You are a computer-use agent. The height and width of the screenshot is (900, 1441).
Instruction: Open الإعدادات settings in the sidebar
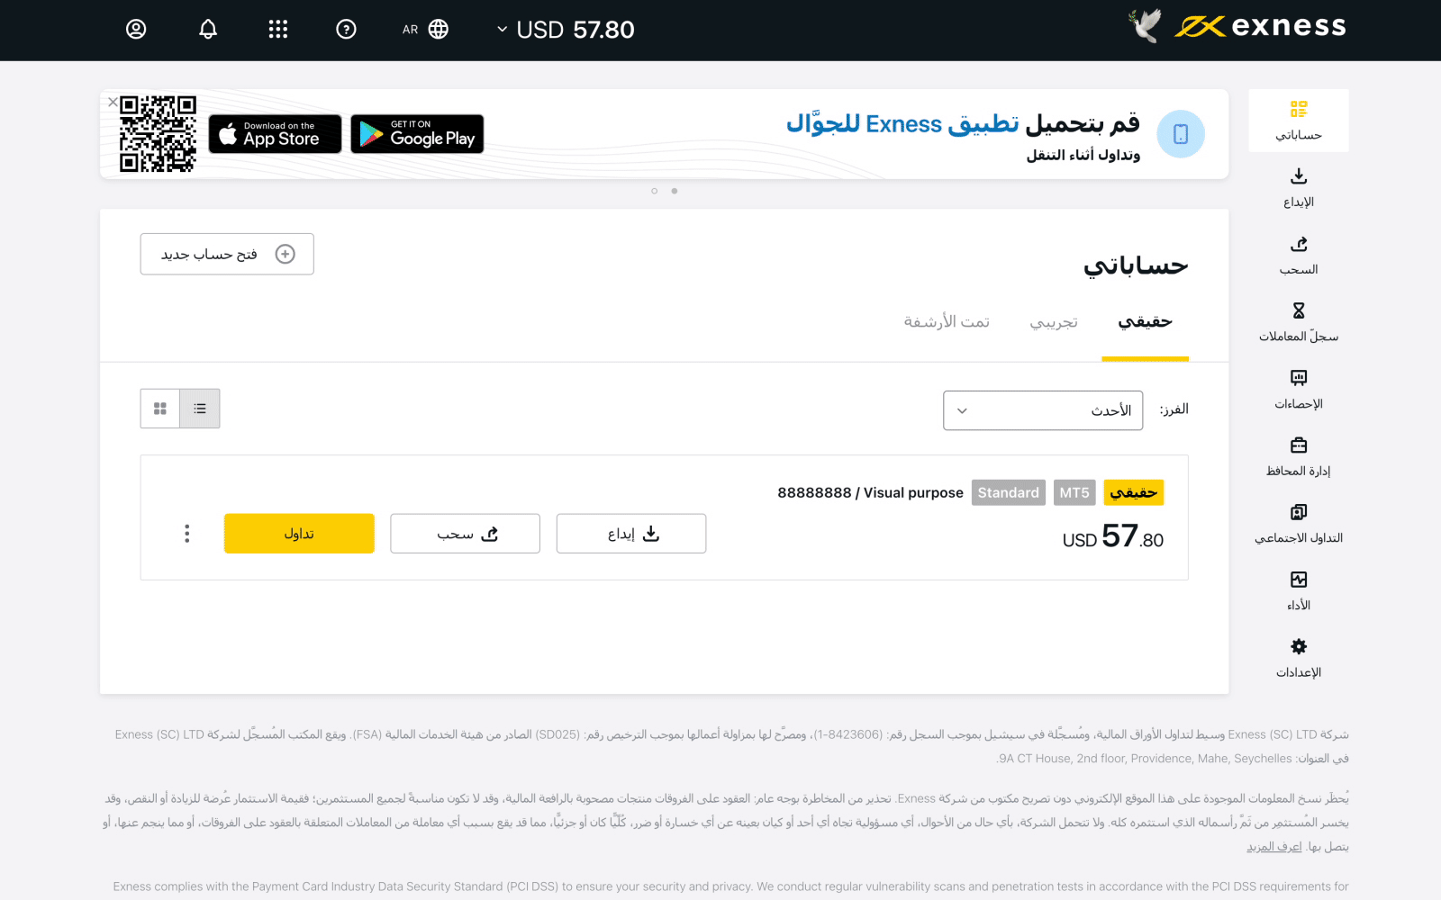coord(1299,658)
